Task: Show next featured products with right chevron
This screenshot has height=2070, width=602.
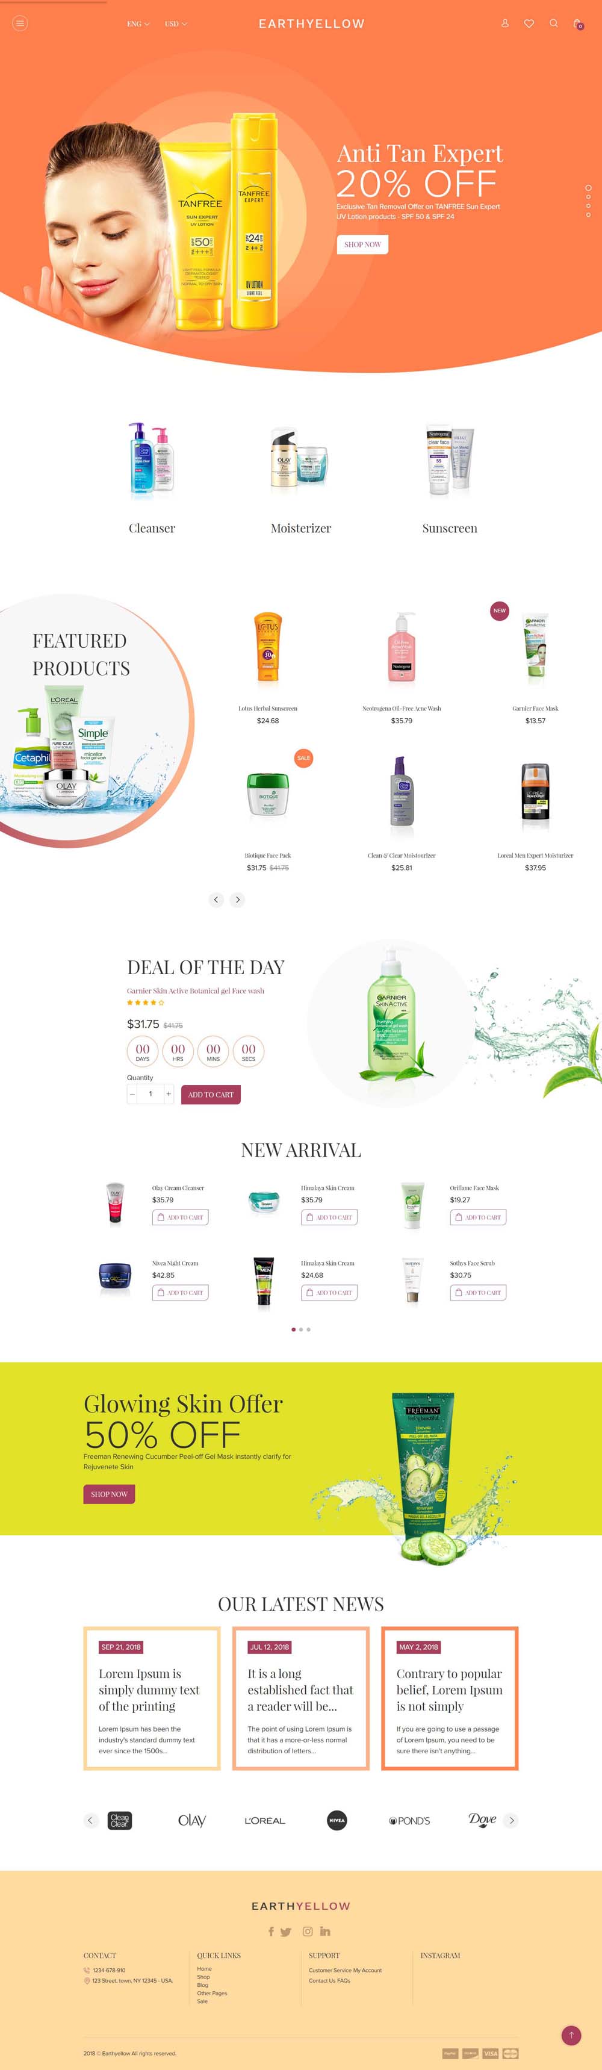Action: click(237, 899)
